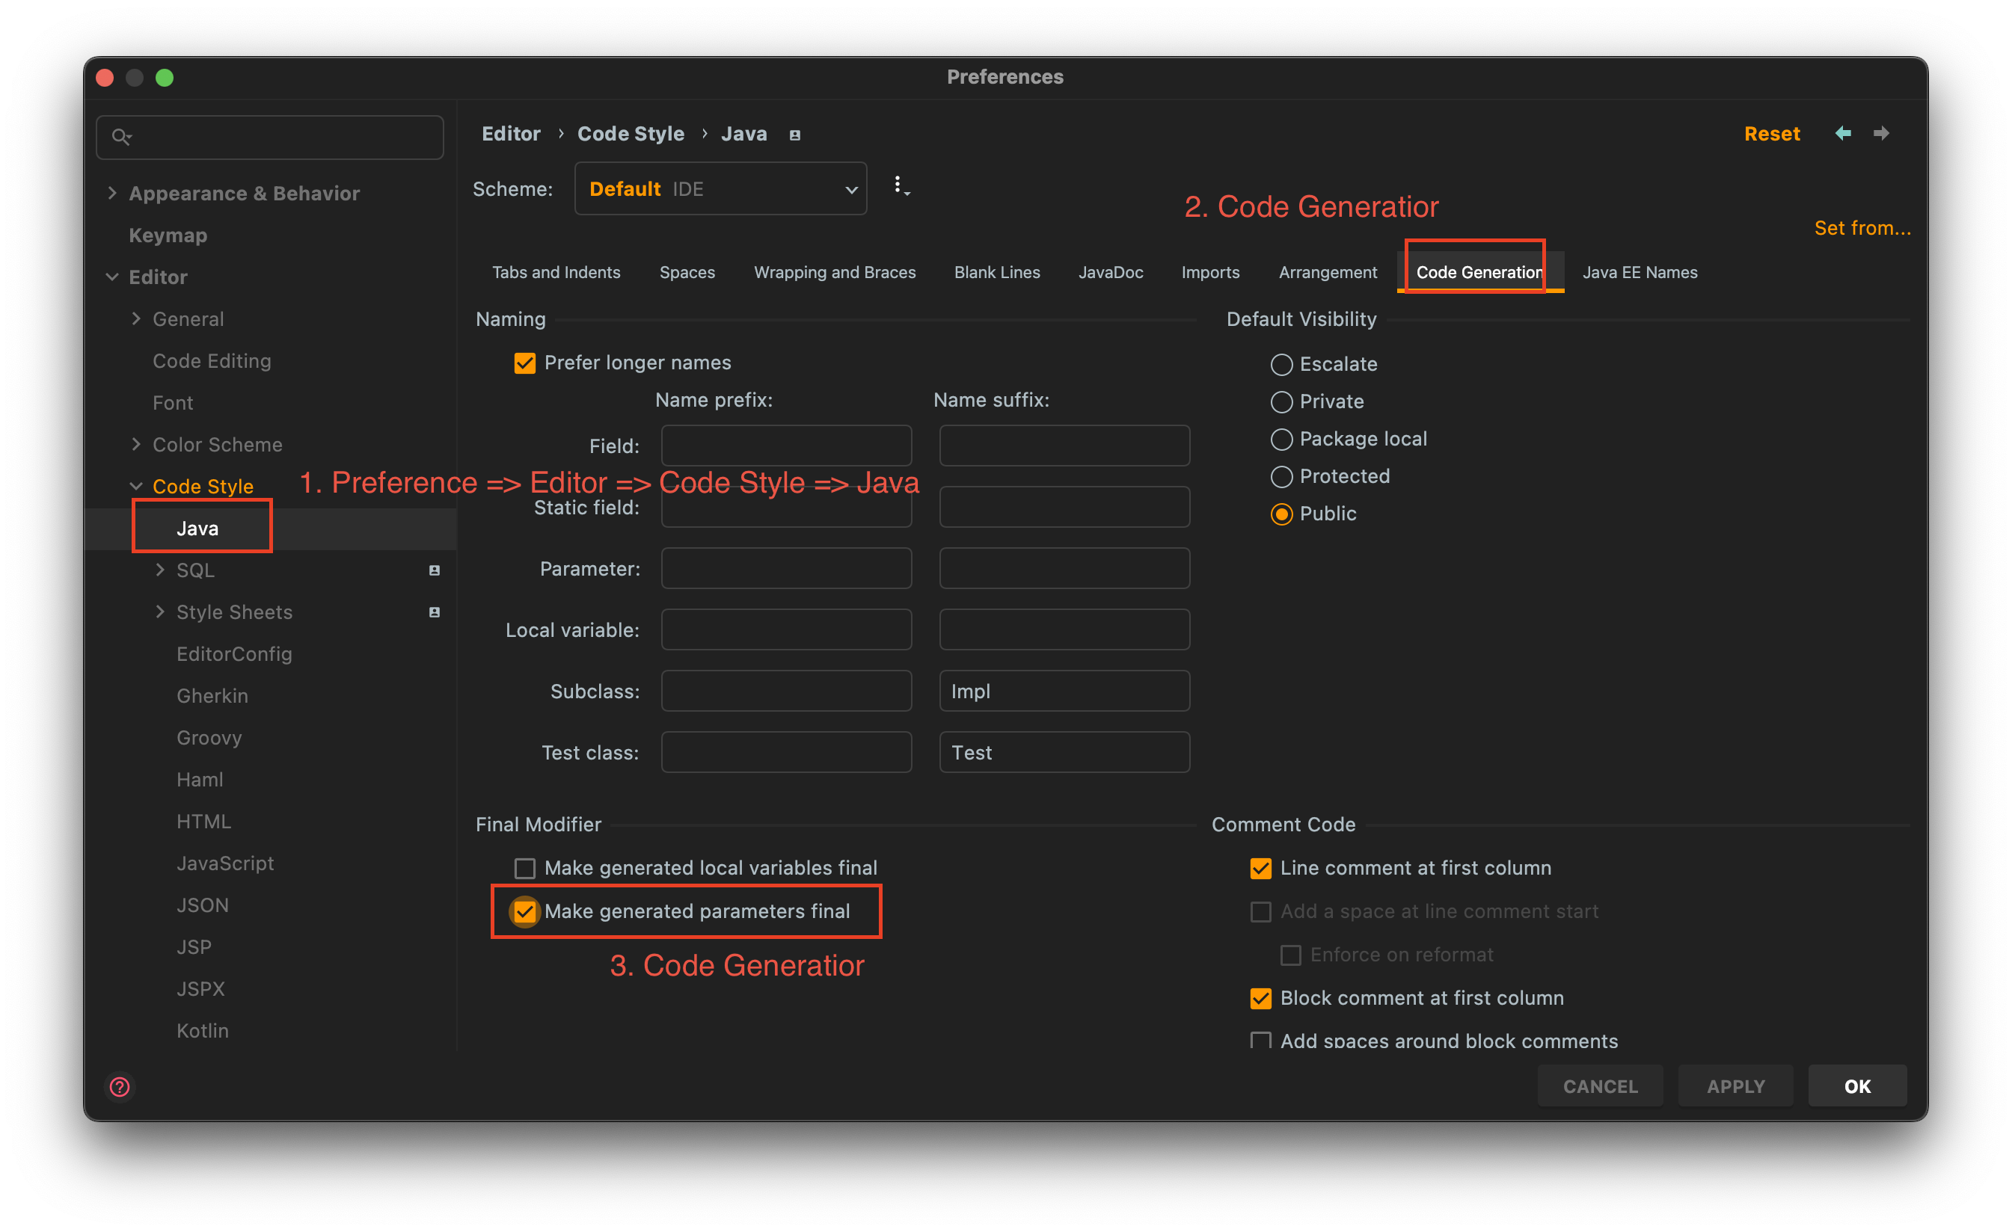The width and height of the screenshot is (2012, 1232).
Task: Switch to the Imports tab
Action: (1210, 273)
